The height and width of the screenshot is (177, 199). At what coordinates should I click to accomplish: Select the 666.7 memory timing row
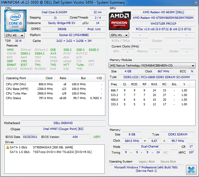(152, 91)
